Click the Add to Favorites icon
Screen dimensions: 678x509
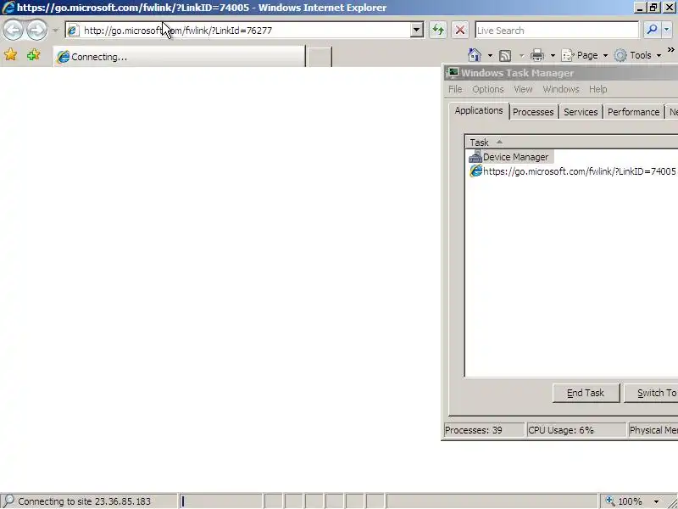coord(33,55)
